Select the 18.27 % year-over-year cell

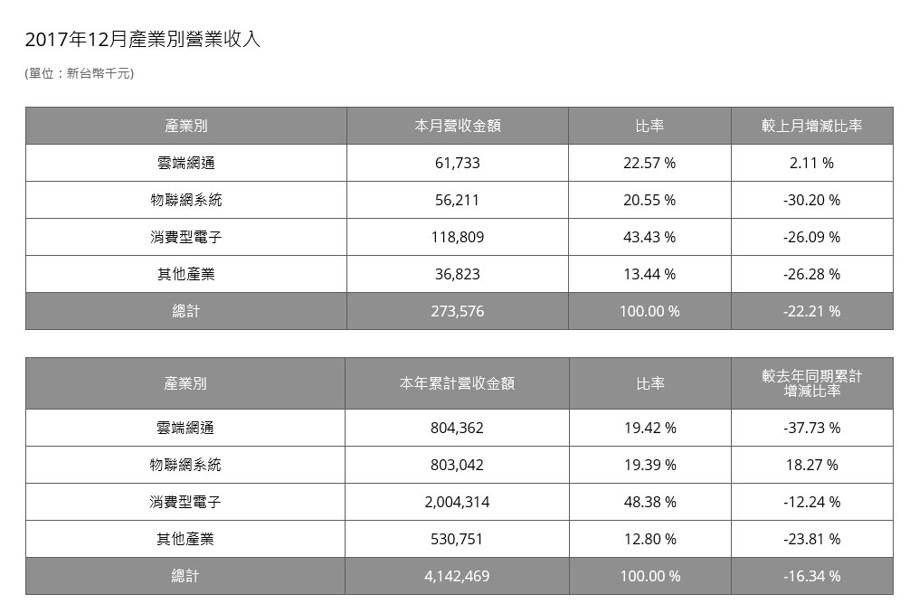[811, 465]
